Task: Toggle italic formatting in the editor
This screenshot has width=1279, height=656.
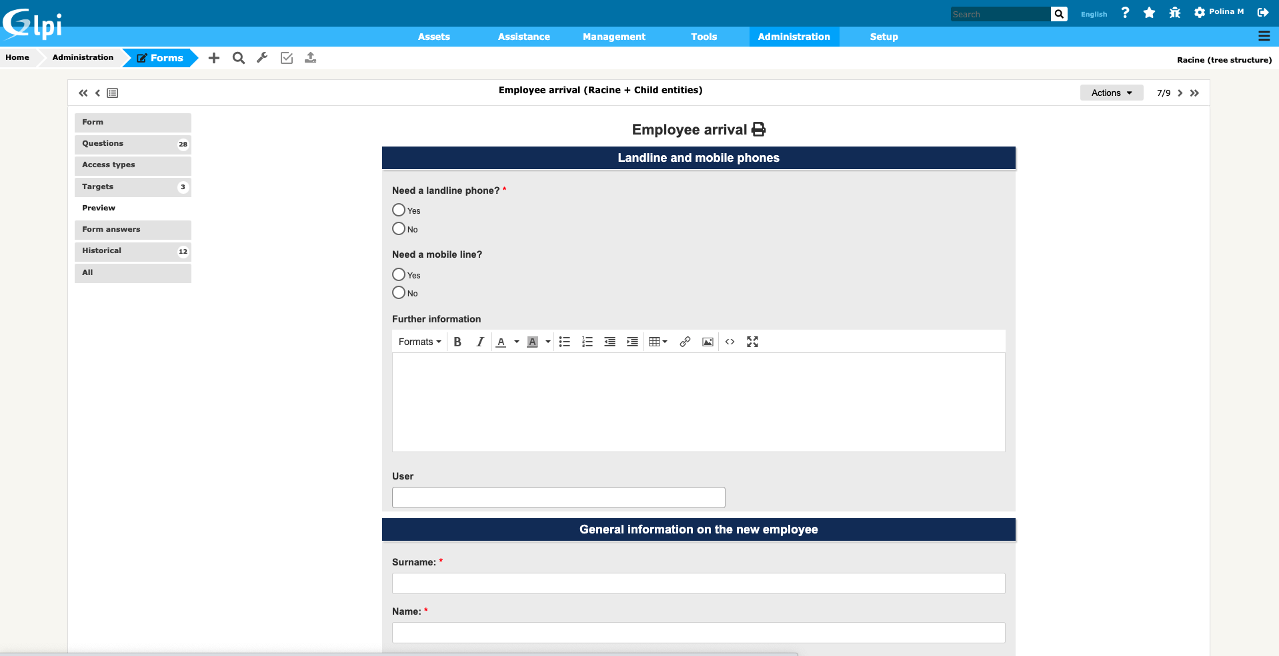Action: pos(480,342)
